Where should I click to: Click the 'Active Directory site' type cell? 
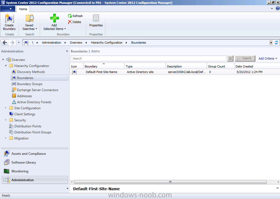(x=140, y=72)
